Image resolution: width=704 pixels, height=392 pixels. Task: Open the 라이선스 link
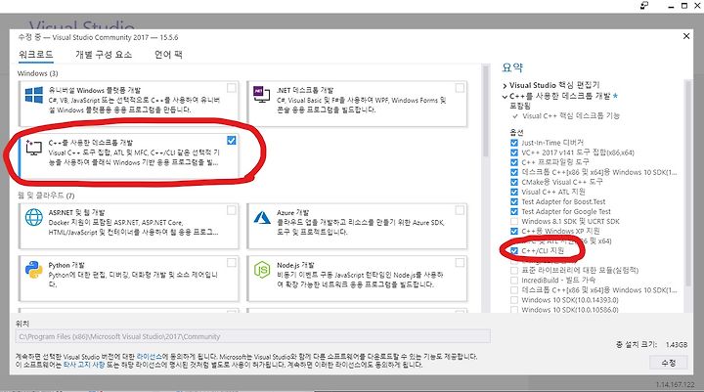[149, 357]
